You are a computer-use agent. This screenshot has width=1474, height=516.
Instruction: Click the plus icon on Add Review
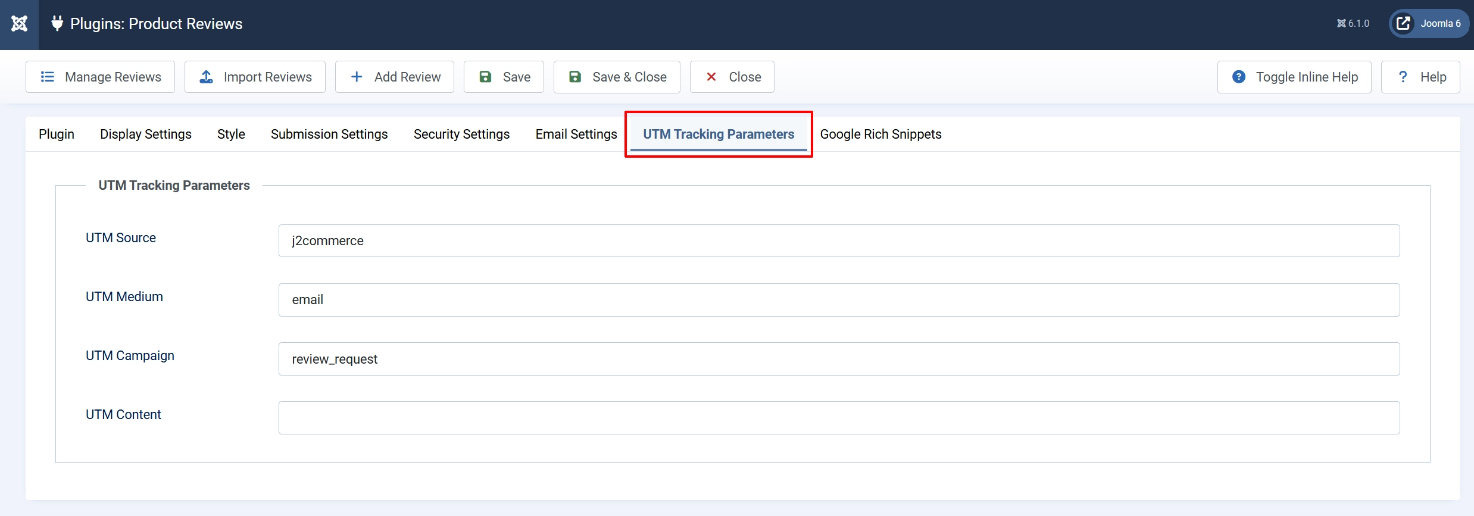(x=357, y=77)
